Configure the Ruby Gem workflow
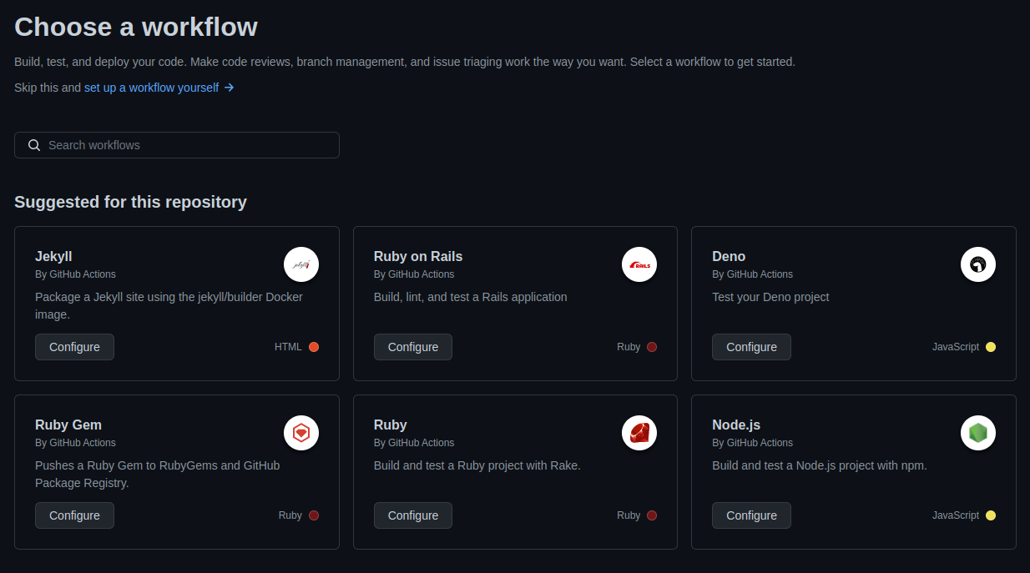 click(74, 515)
